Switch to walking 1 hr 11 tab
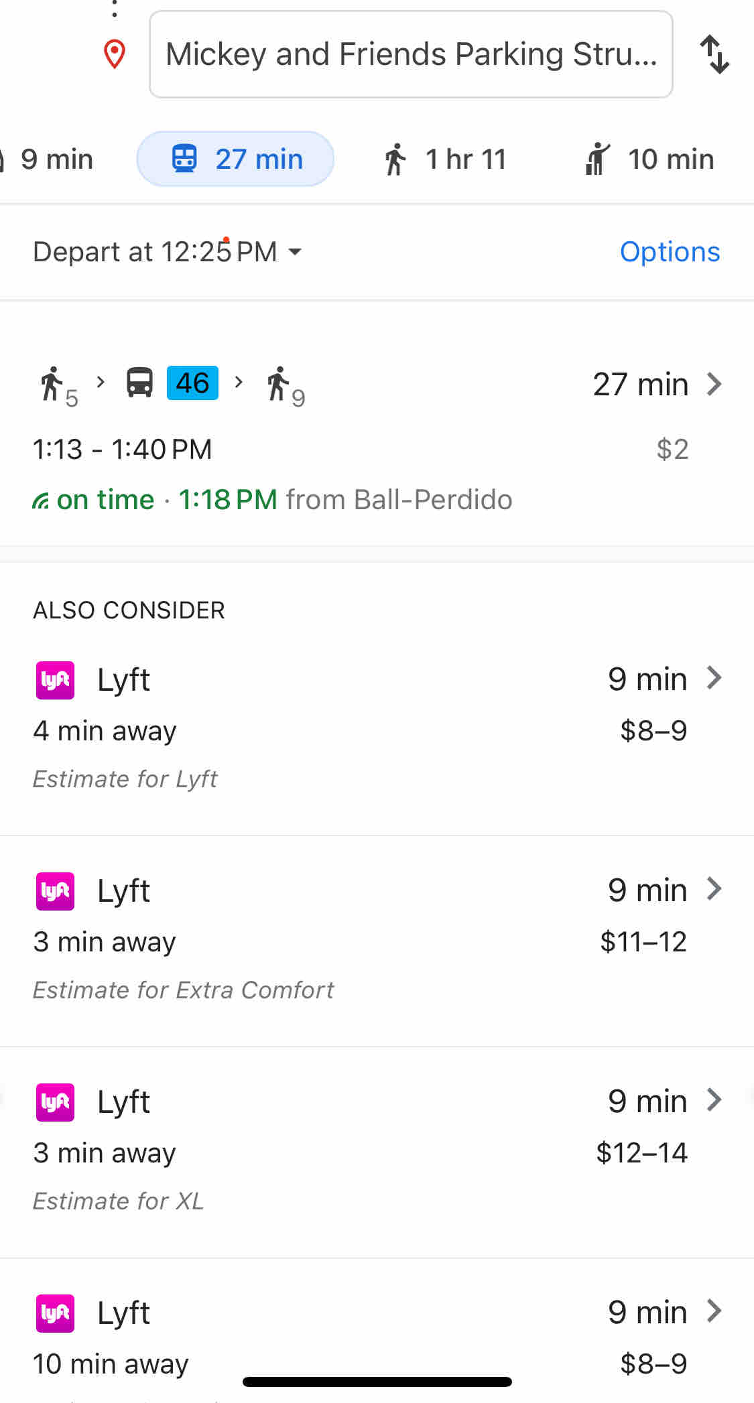Viewport: 754px width, 1403px height. point(445,159)
